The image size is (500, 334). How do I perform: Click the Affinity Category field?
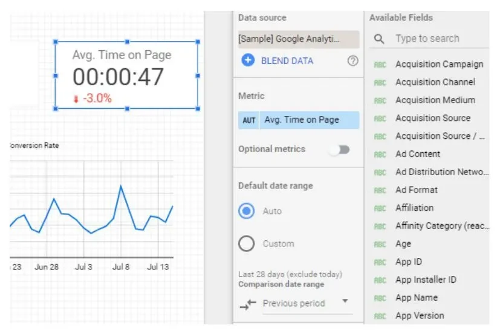(x=442, y=226)
